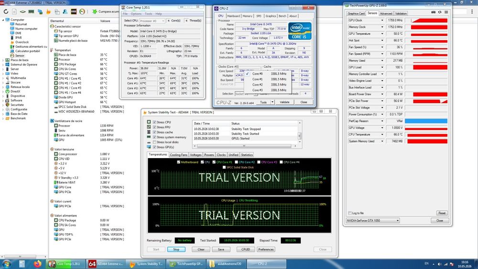Toggle Stress CPU checkbox
The image size is (478, 269).
coord(154,122)
